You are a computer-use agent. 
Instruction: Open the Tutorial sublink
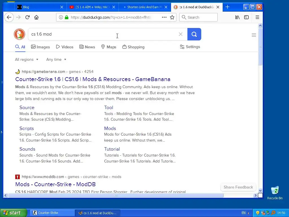click(x=112, y=149)
